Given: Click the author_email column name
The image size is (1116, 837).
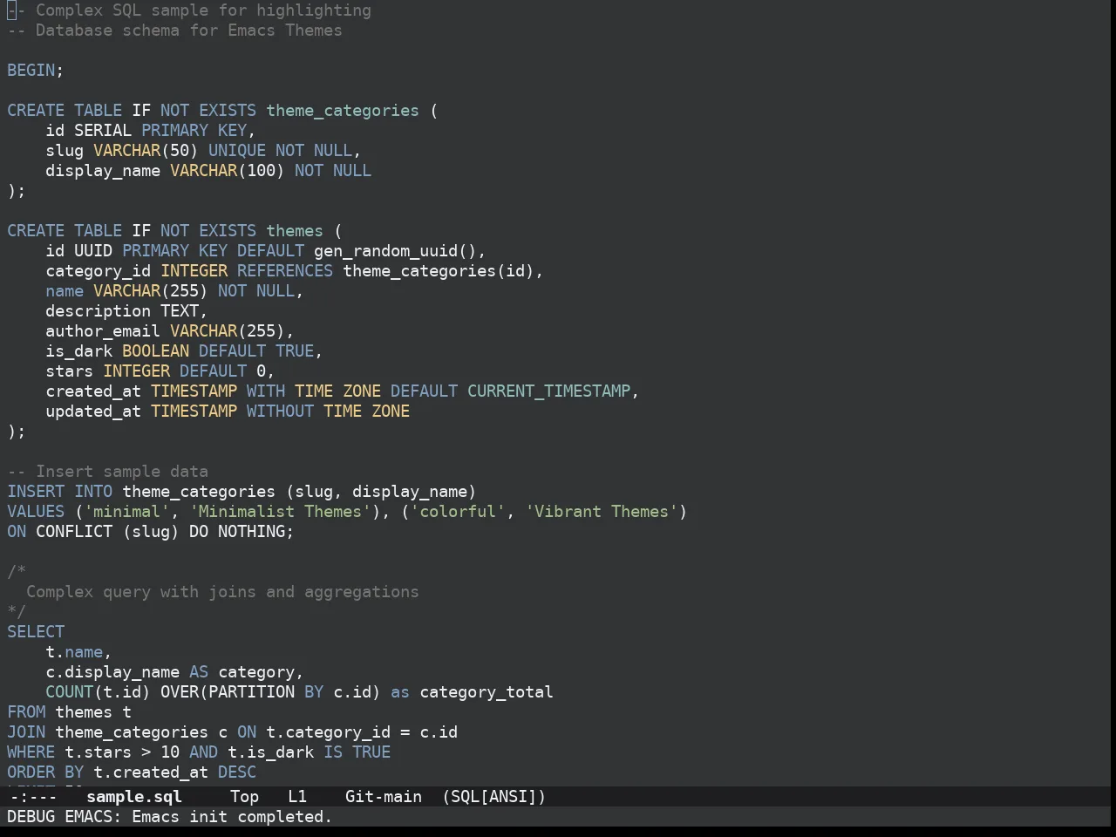Looking at the screenshot, I should pos(103,330).
